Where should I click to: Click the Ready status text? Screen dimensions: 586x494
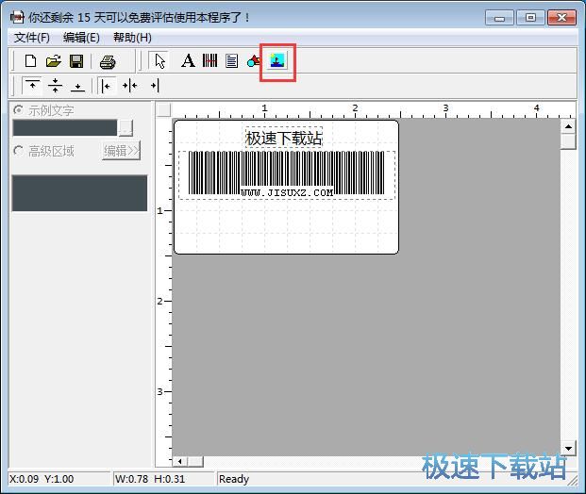click(x=234, y=479)
